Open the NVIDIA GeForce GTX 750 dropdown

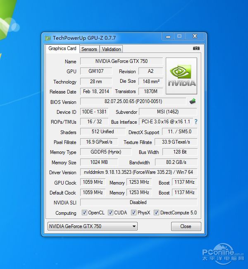tap(93, 226)
